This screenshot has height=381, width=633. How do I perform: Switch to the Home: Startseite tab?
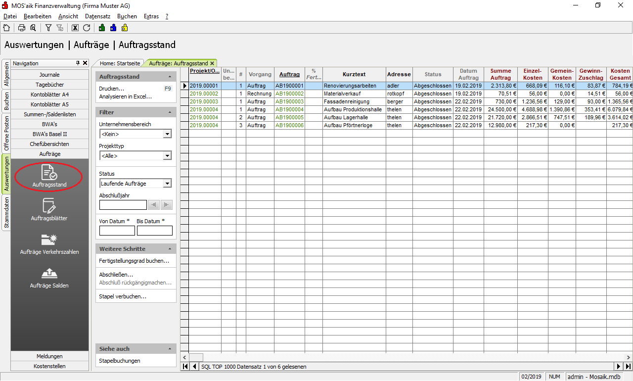[119, 63]
